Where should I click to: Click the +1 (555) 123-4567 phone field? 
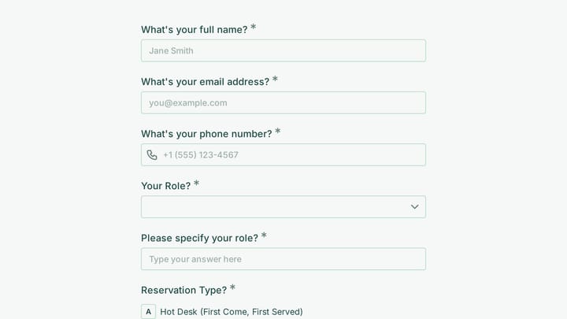tap(283, 155)
